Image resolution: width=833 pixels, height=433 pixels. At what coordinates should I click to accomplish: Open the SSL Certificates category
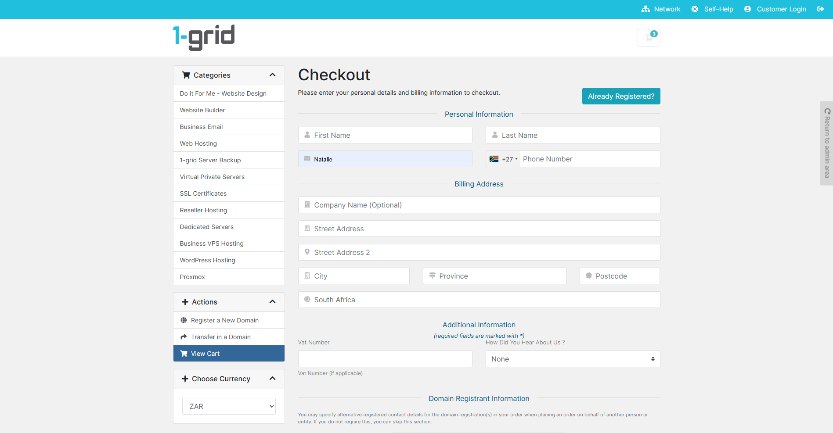229,193
